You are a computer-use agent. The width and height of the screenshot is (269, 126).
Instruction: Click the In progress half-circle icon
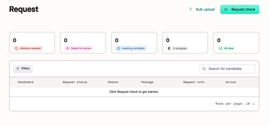point(170,48)
